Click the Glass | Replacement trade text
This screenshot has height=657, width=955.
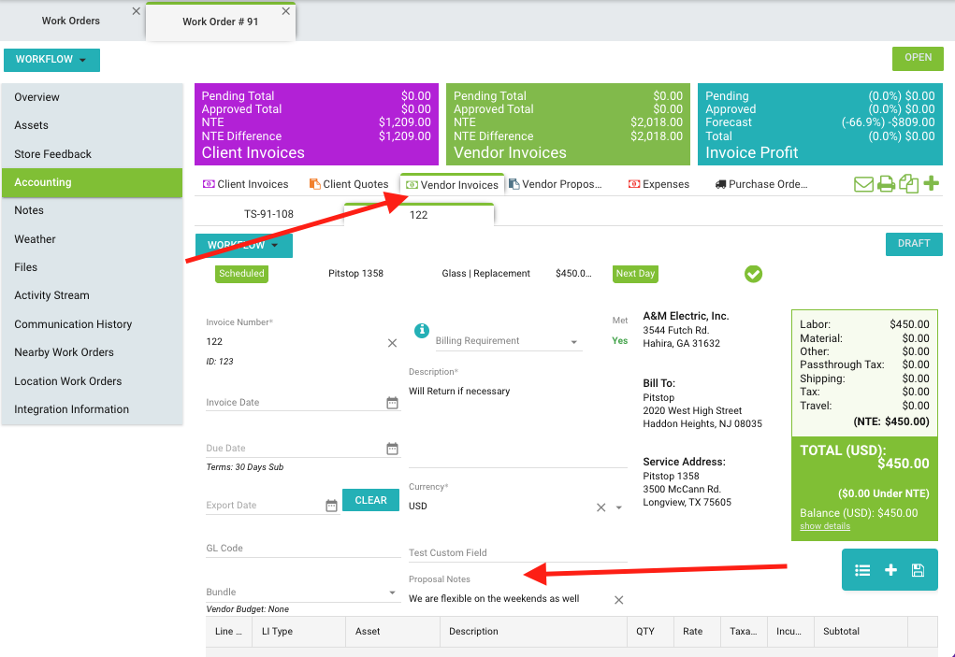point(486,274)
